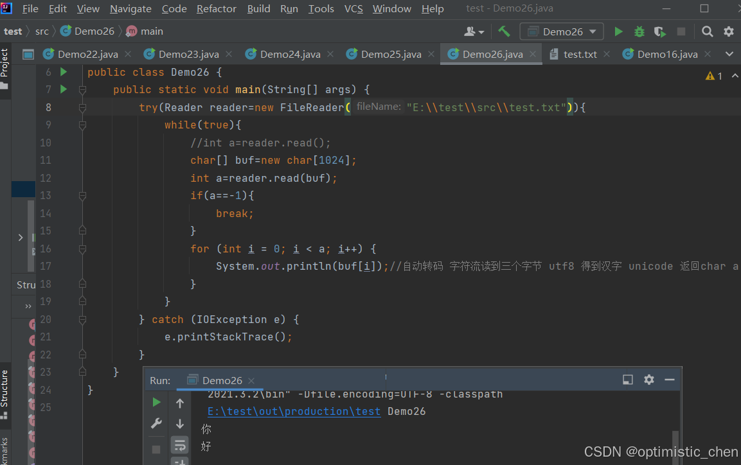This screenshot has height=465, width=741.
Task: Click the Demo26 class breadcrumb
Action: [x=87, y=31]
